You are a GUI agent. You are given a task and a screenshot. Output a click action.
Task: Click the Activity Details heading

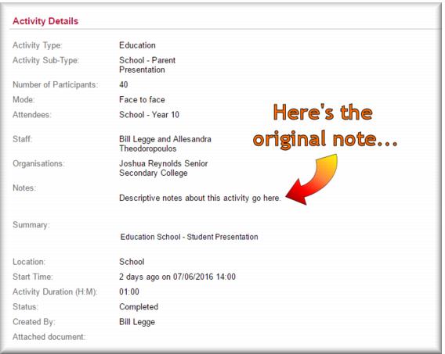pos(45,21)
